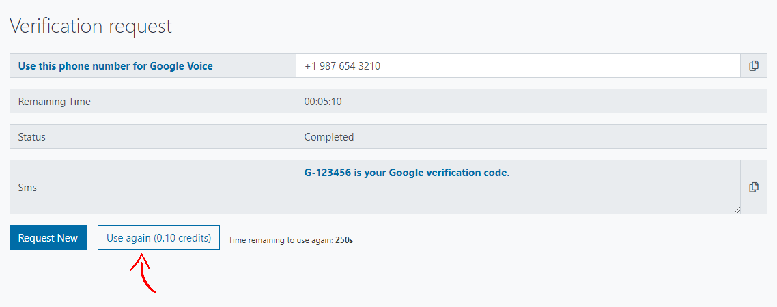Viewport: 777px width, 307px height.
Task: Click the Sms label cell
Action: 27,187
